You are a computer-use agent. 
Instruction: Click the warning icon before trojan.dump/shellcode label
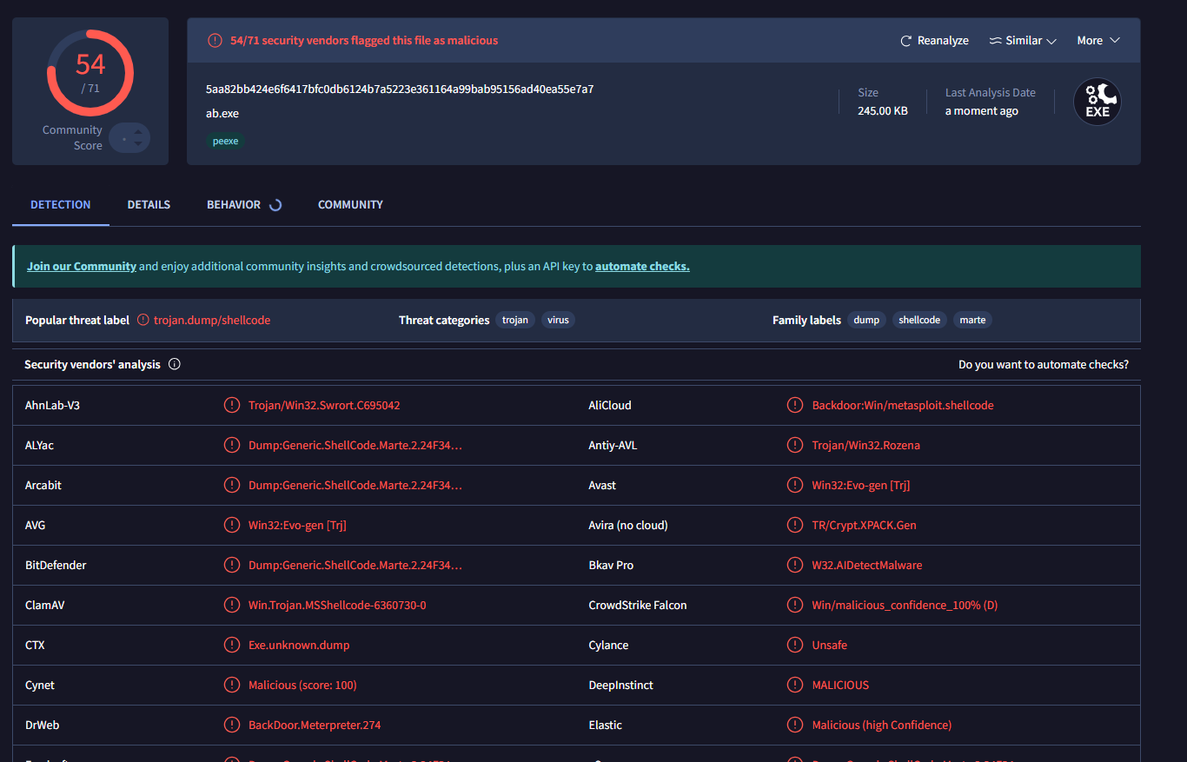pyautogui.click(x=143, y=320)
